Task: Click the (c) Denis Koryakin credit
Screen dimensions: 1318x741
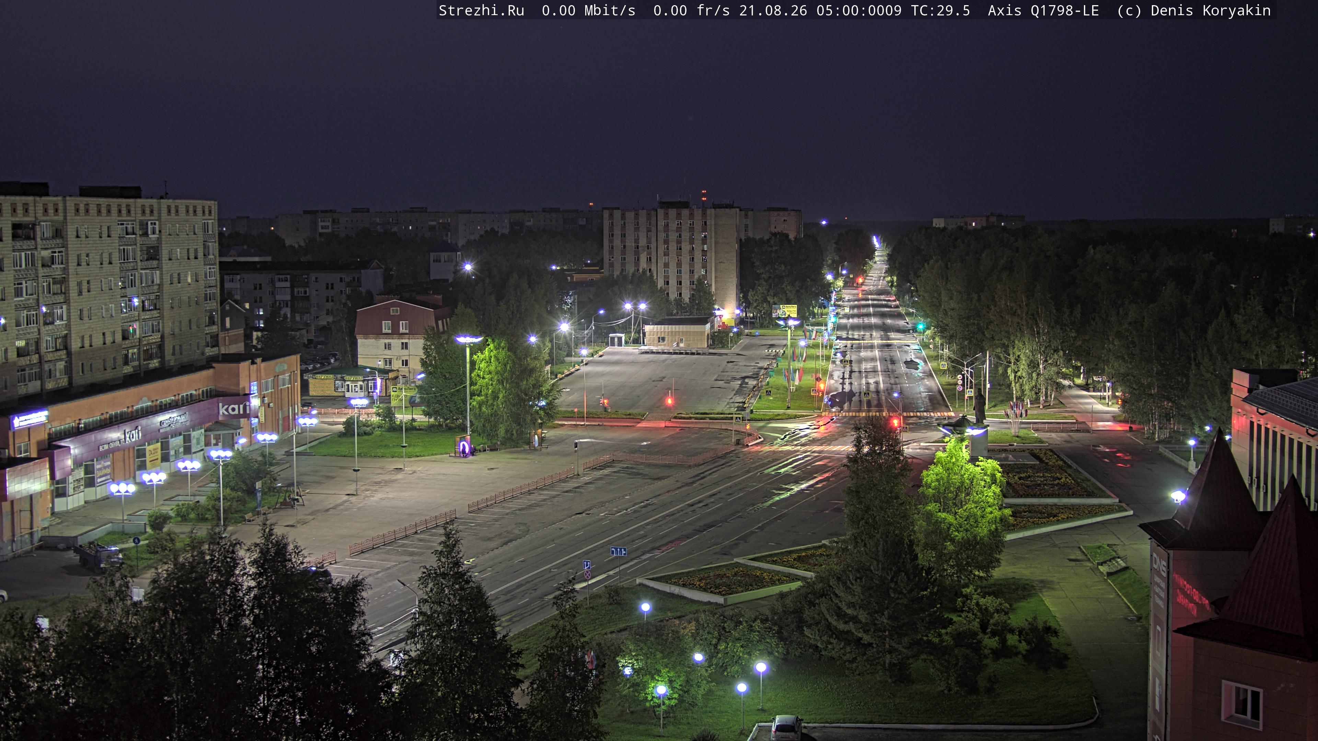Action: [x=1194, y=11]
